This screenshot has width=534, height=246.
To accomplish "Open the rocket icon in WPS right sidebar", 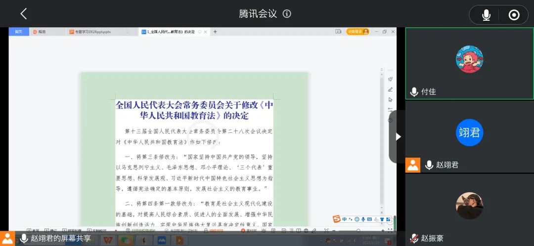I will [390, 79].
